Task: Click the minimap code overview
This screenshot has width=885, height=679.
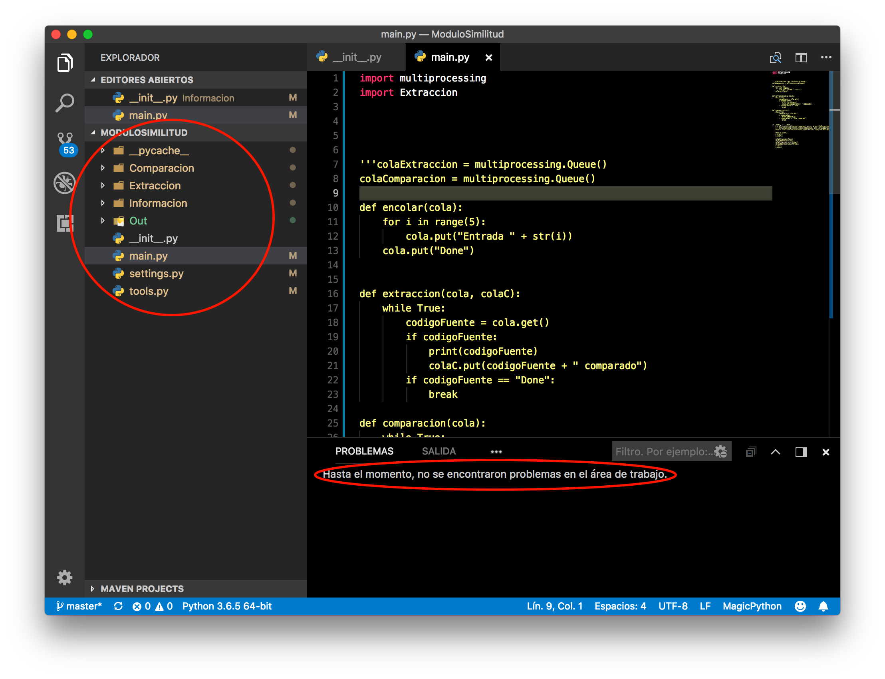Action: (800, 110)
